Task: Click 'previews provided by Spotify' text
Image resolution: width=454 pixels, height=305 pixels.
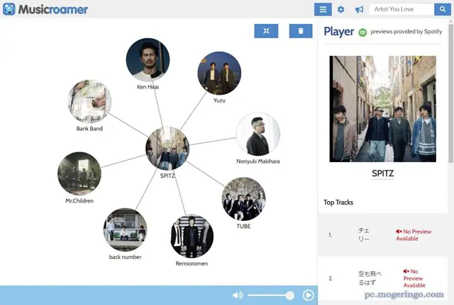Action: 406,31
